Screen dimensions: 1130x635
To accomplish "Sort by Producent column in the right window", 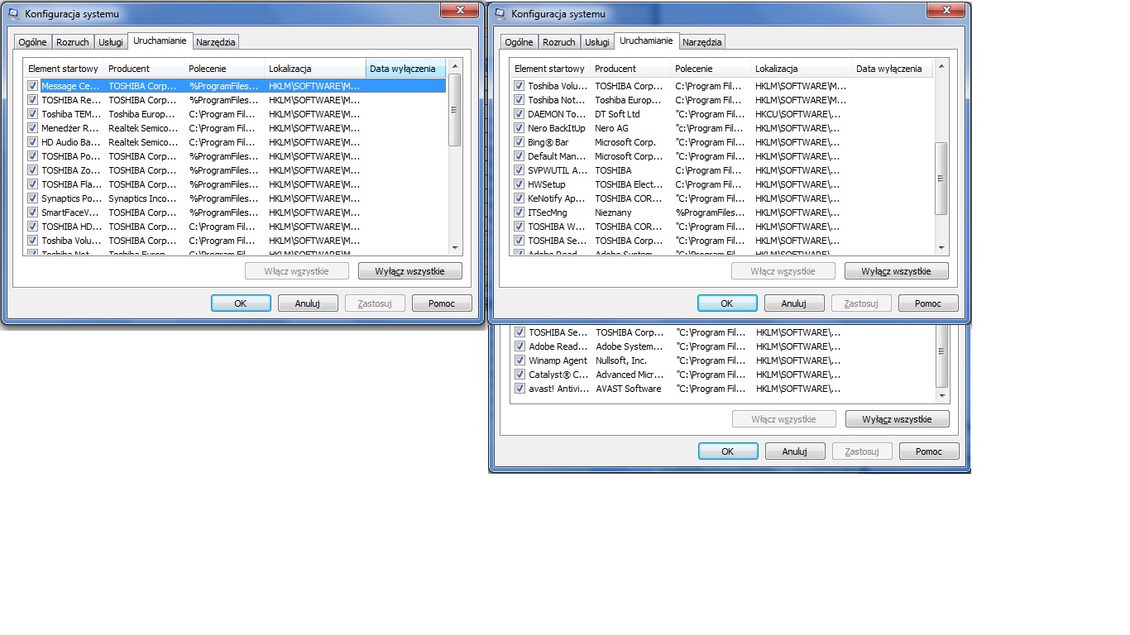I will tap(615, 69).
